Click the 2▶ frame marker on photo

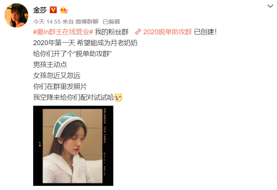pos(40,144)
